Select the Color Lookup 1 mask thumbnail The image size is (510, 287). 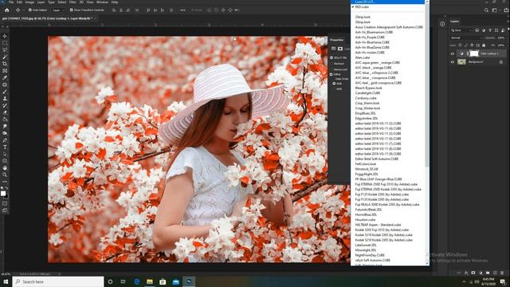tap(474, 53)
